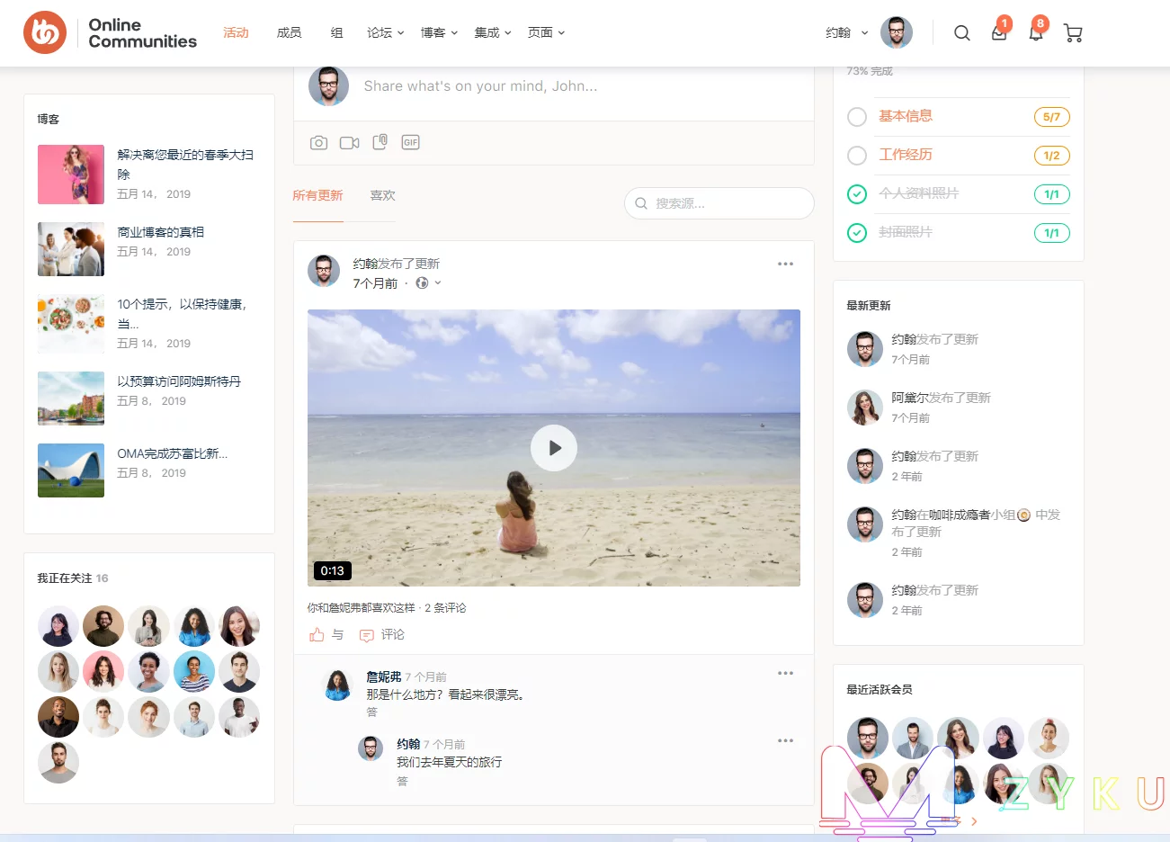Screen dimensions: 1170x842
Task: Open the notifications bell icon
Action: [x=1036, y=33]
